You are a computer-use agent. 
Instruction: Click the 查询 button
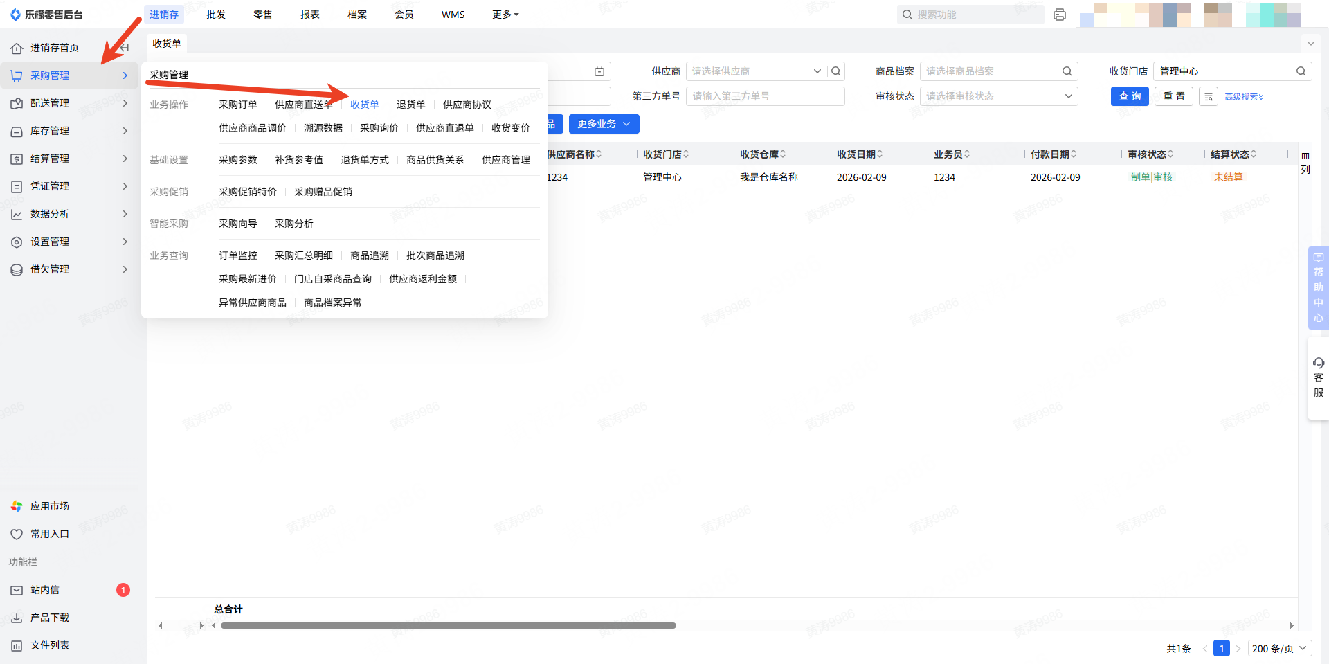[1130, 96]
